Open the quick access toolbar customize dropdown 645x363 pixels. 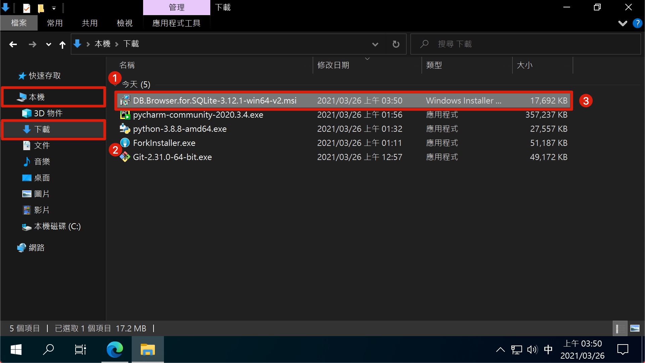click(x=54, y=8)
